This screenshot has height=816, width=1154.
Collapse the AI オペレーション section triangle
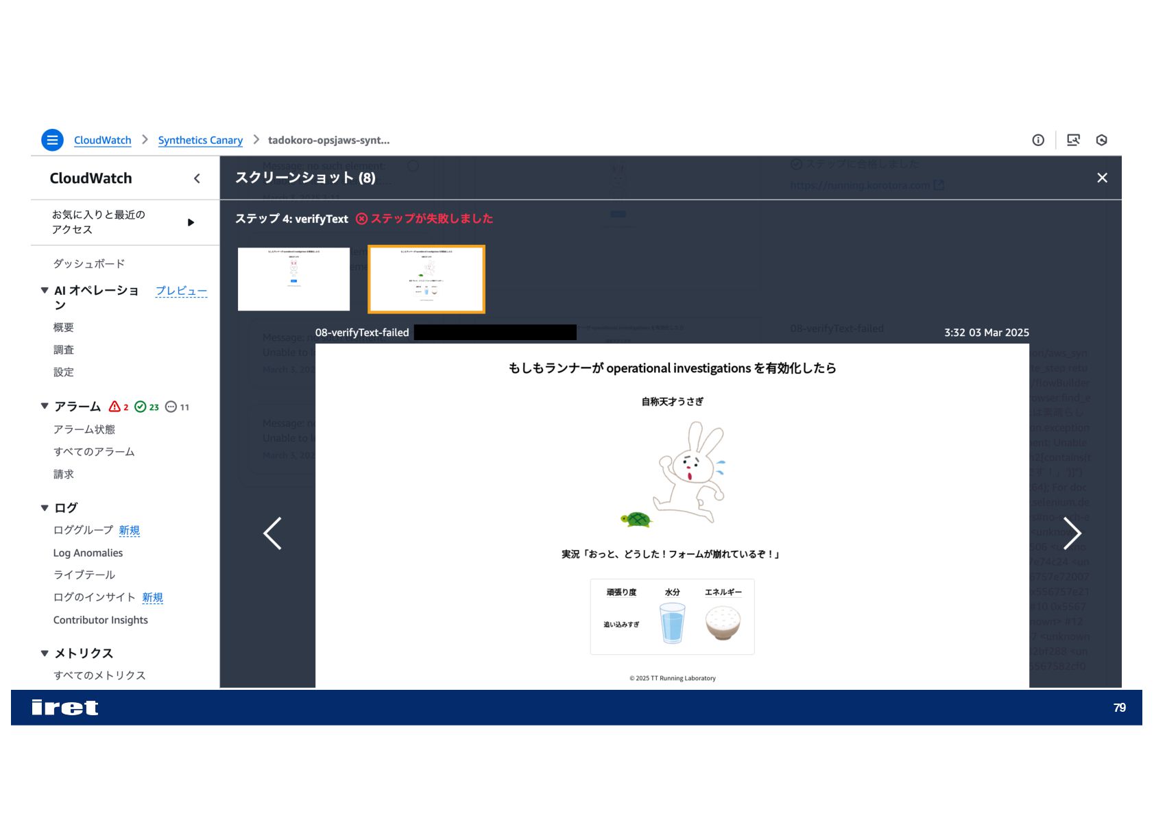(45, 290)
